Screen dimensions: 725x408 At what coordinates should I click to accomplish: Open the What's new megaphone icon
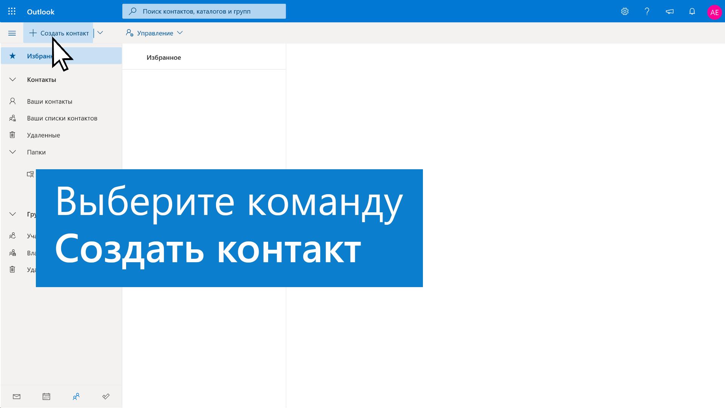(x=669, y=11)
